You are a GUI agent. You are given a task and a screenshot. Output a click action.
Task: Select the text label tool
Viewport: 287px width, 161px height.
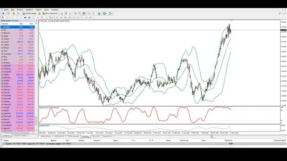click(42, 17)
